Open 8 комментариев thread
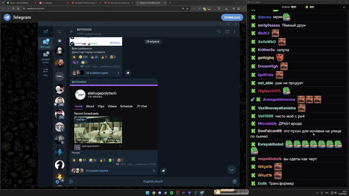Screen dimensions: 349x196 coord(97,171)
